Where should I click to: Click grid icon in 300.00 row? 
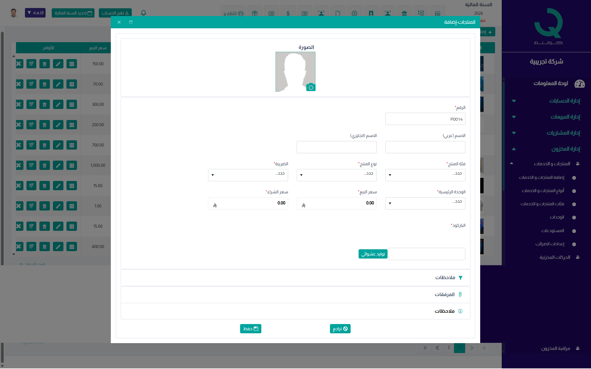pyautogui.click(x=71, y=105)
